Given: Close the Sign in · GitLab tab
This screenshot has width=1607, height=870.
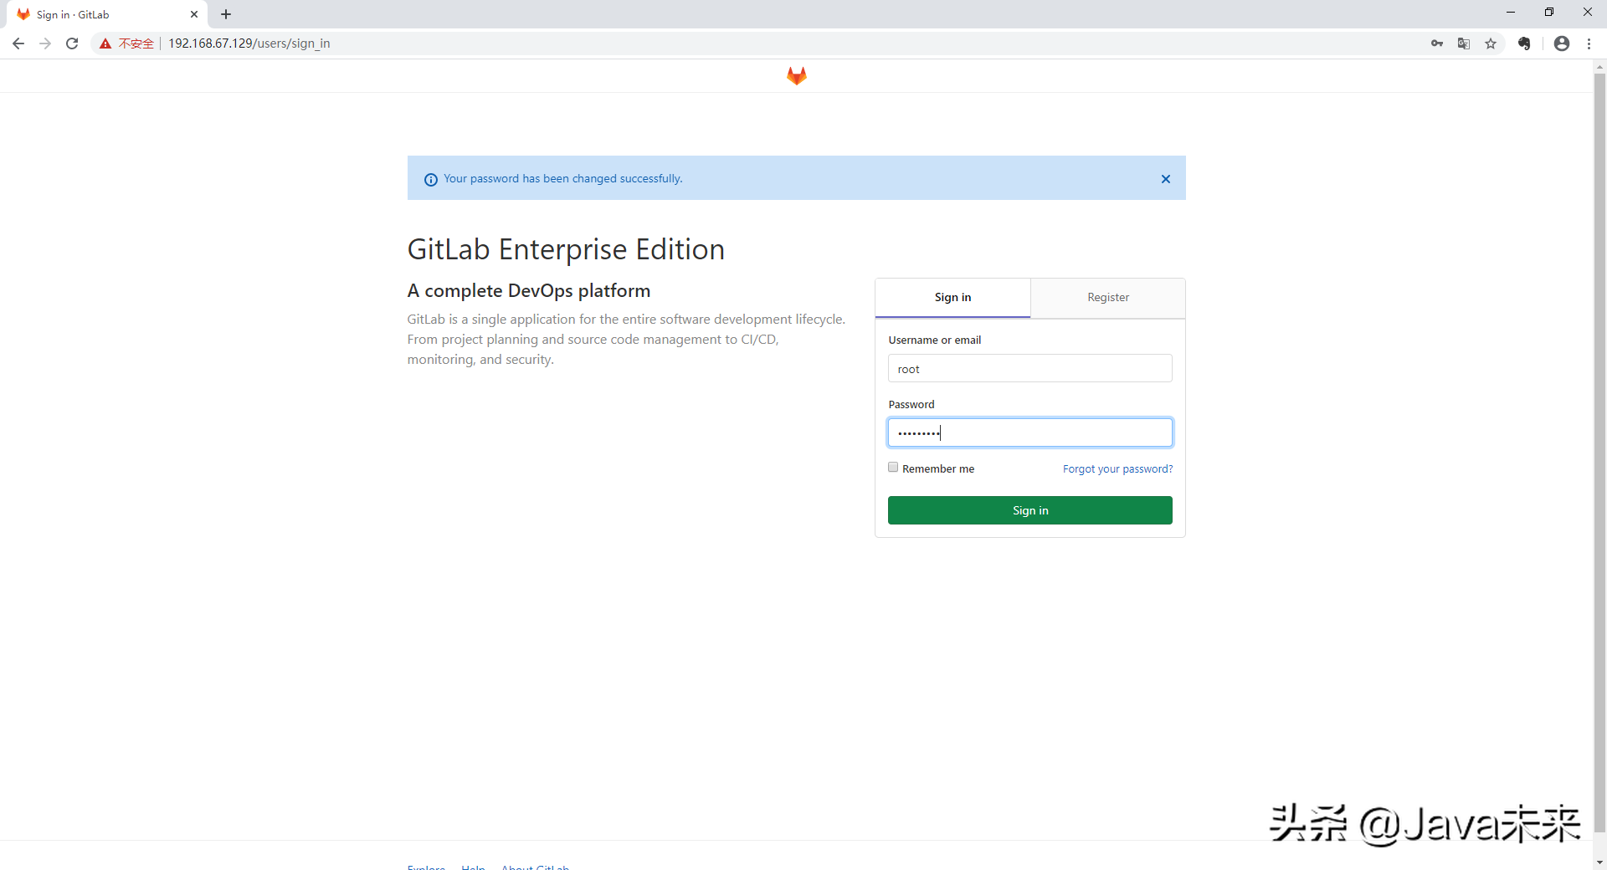Looking at the screenshot, I should click(194, 14).
